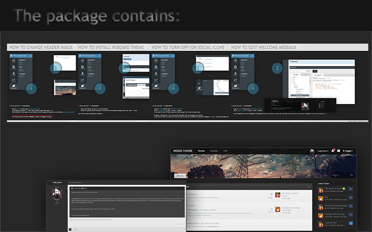This screenshot has width=372, height=232.
Task: Open the Lady Pyon user dropdown
Action: point(323,151)
